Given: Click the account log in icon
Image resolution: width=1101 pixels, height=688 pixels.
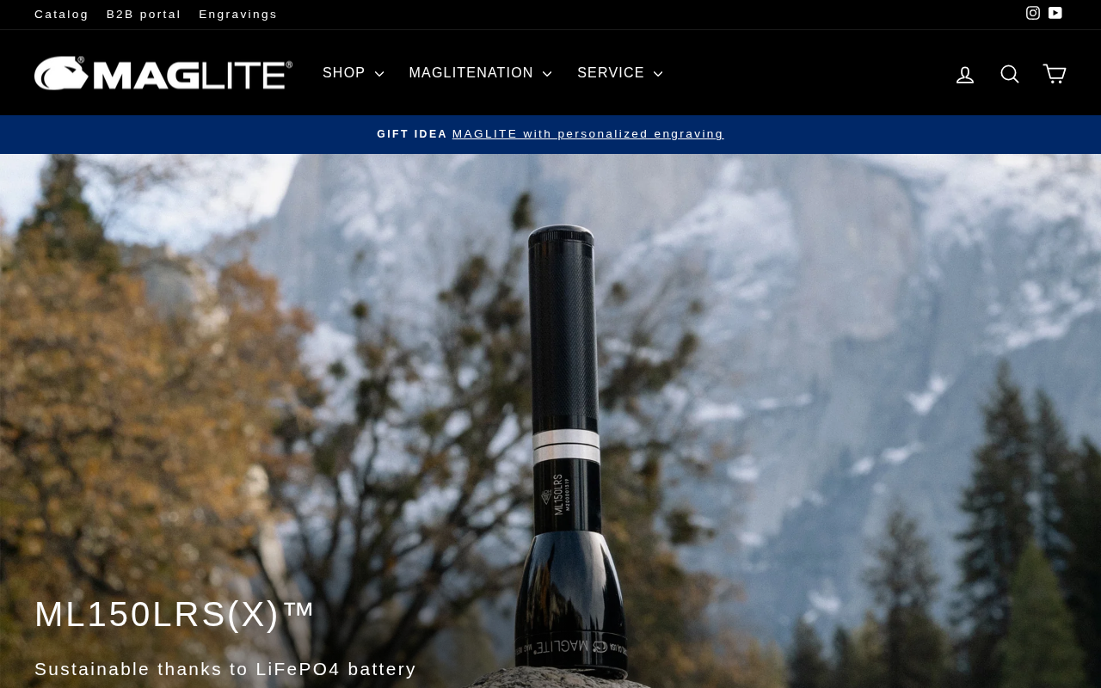Looking at the screenshot, I should tap(965, 75).
